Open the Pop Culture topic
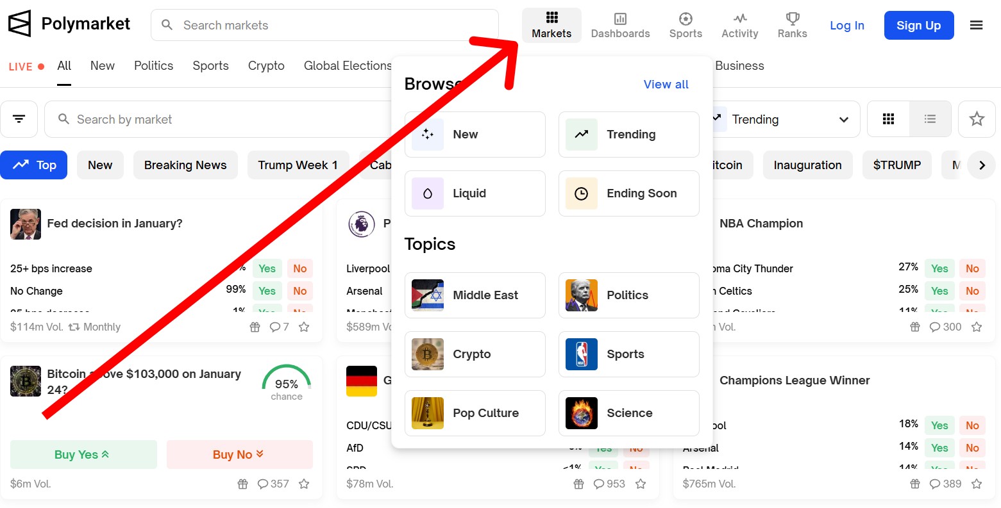1001x508 pixels. tap(475, 413)
